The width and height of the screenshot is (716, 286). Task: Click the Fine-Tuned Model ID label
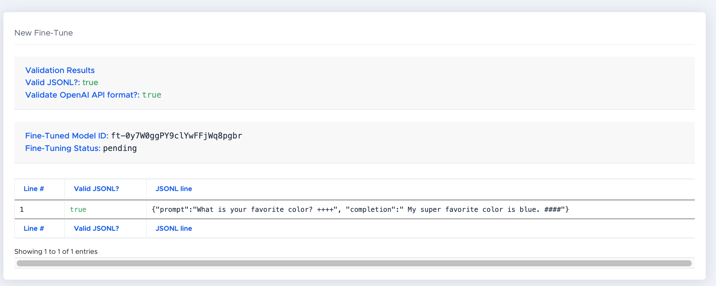click(67, 135)
